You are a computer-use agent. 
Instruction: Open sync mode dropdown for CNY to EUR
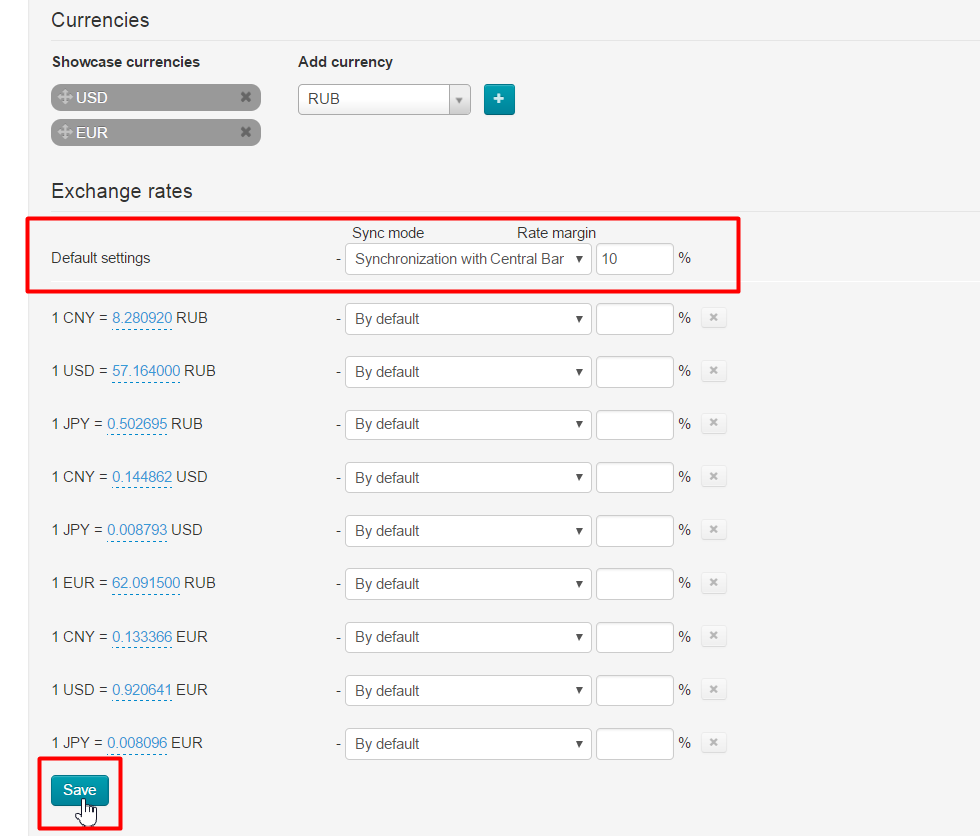[x=469, y=638]
